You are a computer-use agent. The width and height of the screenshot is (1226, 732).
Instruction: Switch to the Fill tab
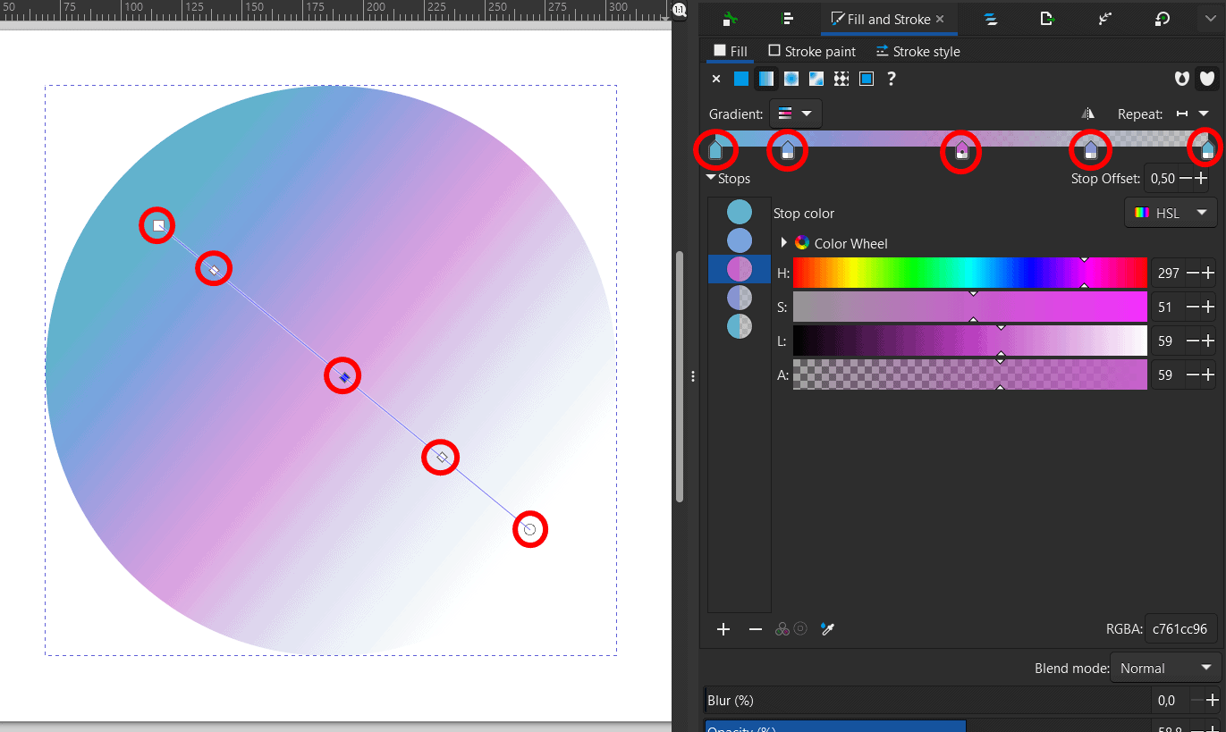(730, 51)
